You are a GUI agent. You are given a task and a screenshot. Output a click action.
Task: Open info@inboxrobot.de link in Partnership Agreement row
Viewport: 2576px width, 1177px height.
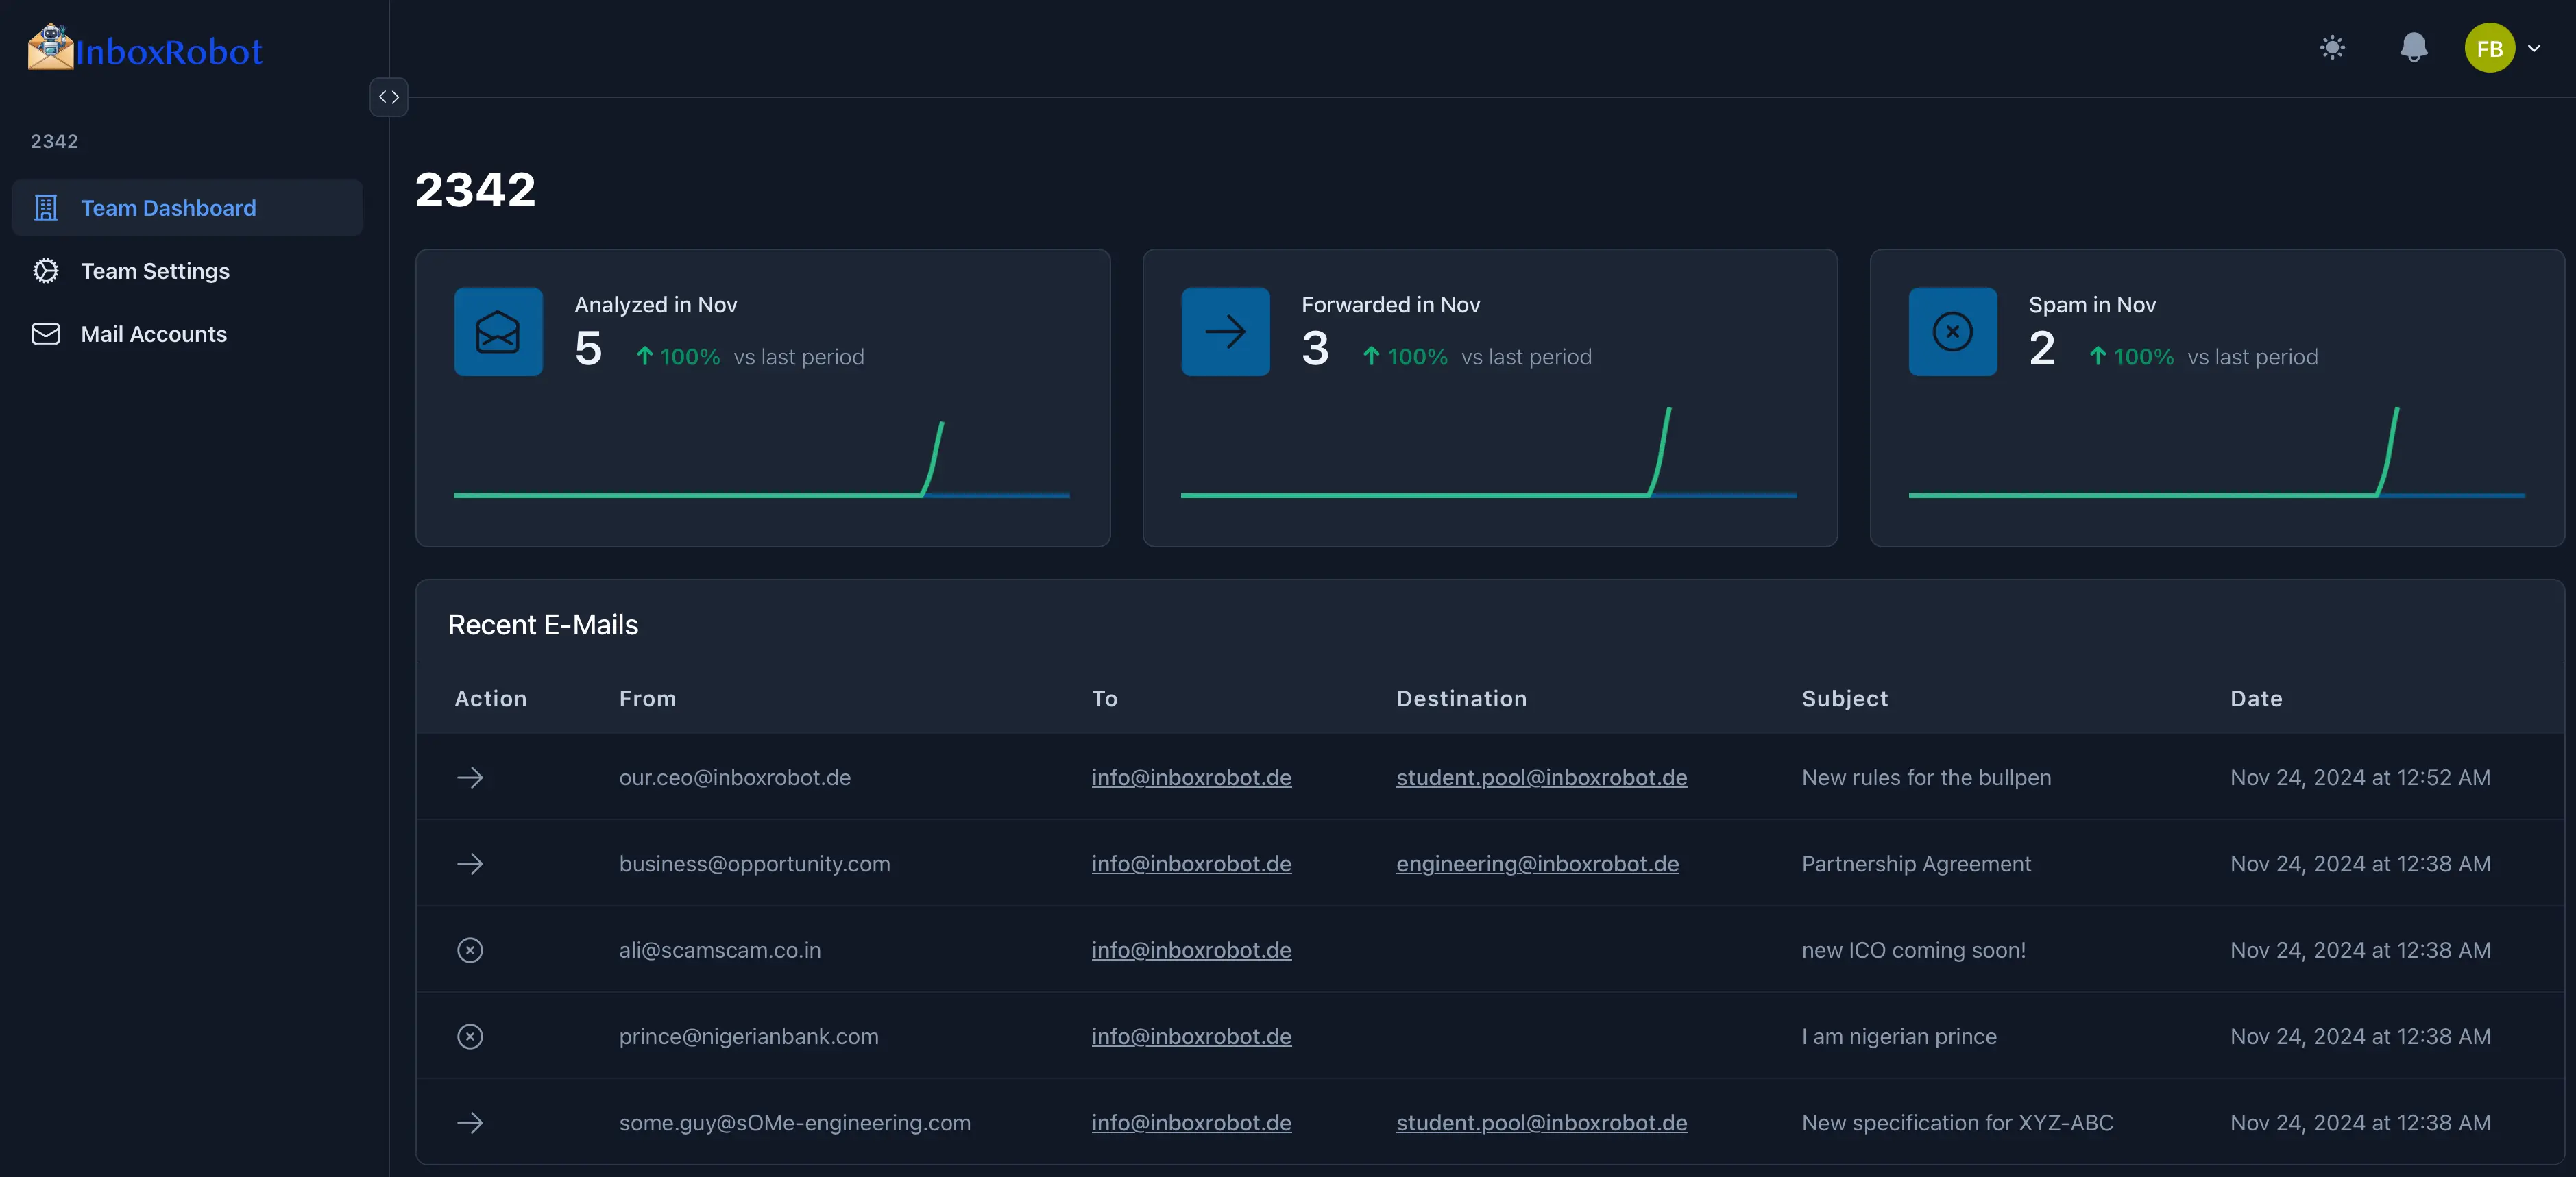1191,863
